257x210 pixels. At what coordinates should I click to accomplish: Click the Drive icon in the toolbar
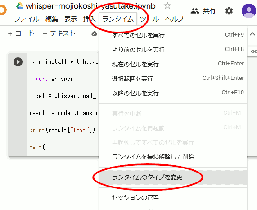[94, 34]
